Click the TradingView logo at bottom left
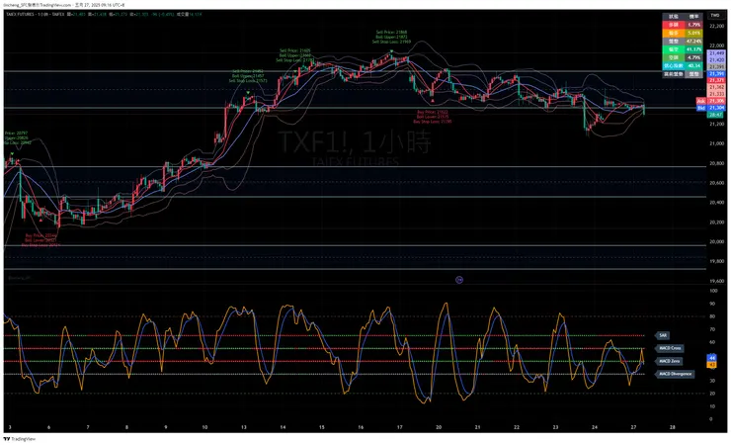Viewport: 731px width, 445px height. (20, 439)
